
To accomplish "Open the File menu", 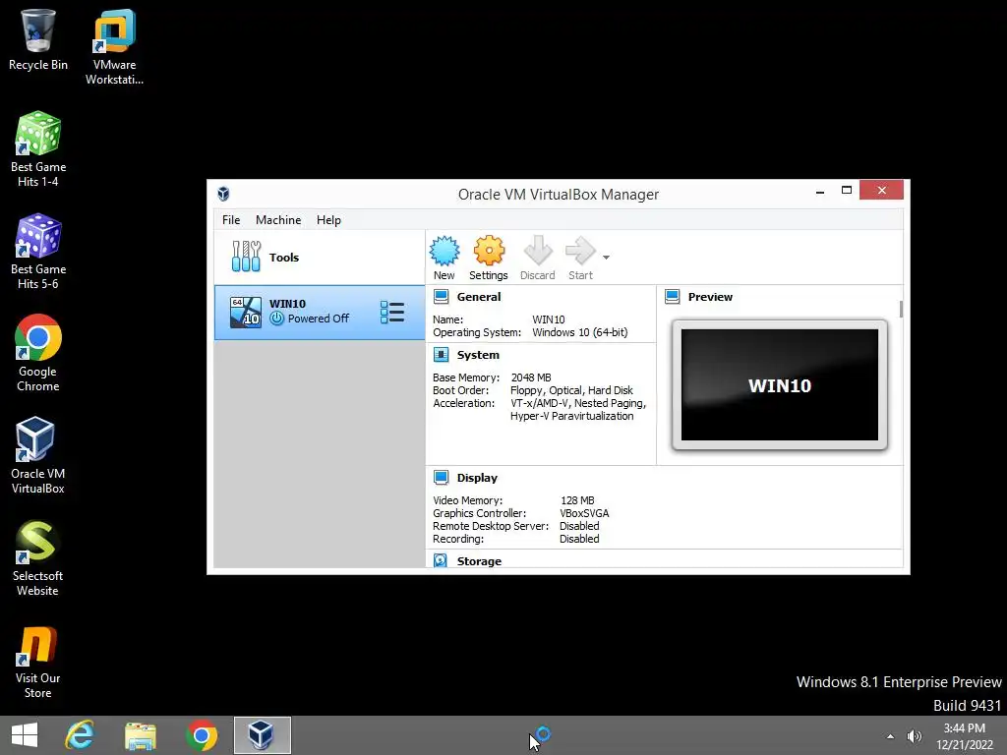I will point(231,219).
